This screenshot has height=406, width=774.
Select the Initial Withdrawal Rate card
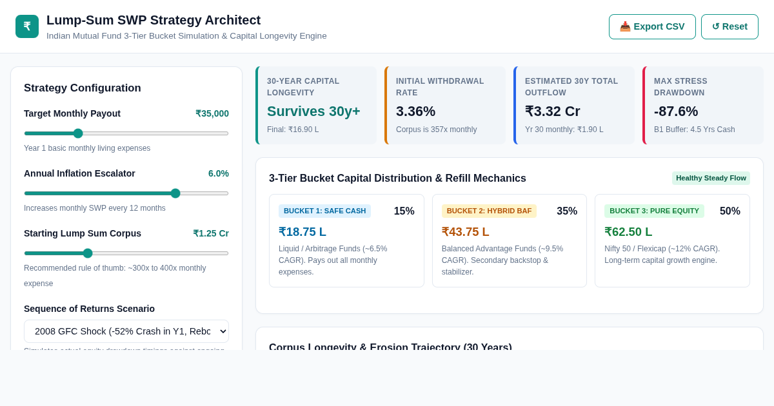(445, 106)
